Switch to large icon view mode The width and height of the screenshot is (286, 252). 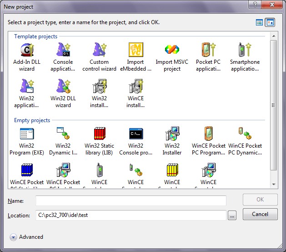pyautogui.click(x=270, y=22)
